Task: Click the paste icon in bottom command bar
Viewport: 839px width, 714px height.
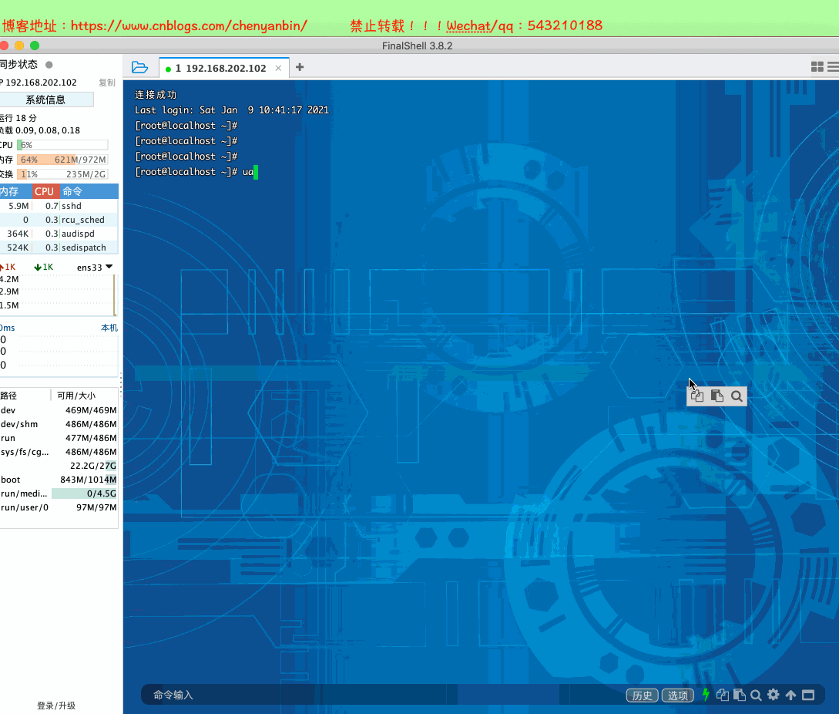Action: click(740, 695)
